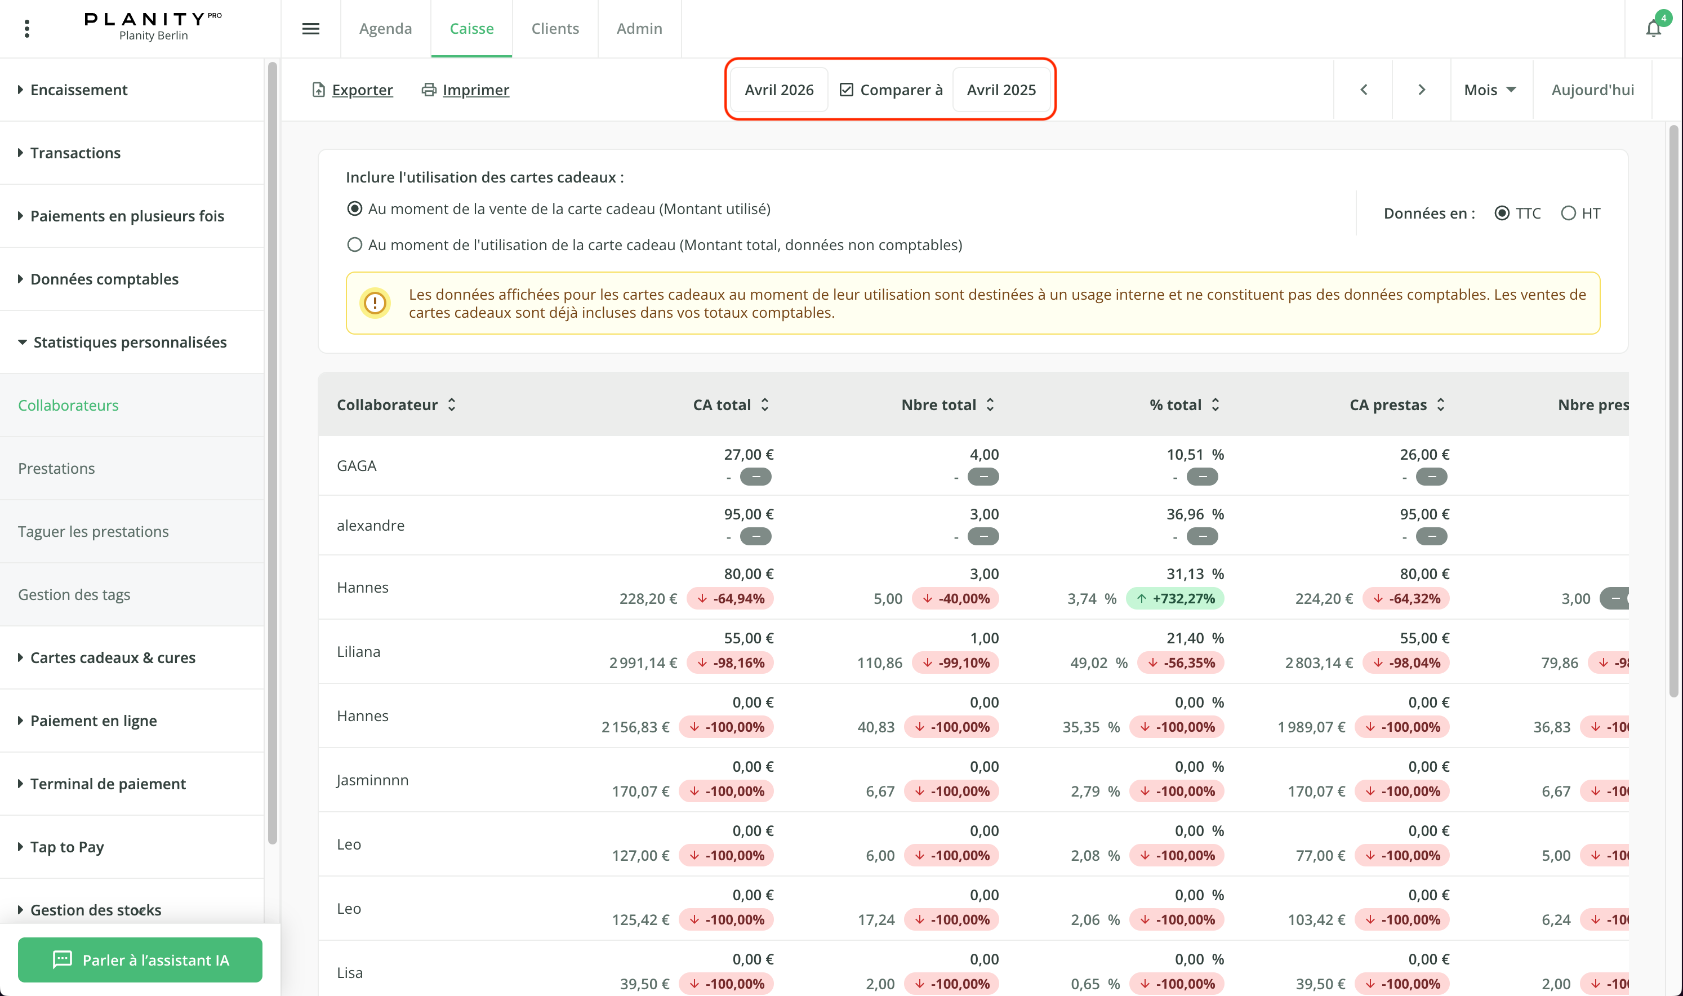Switch to the Clients tab

pos(555,29)
